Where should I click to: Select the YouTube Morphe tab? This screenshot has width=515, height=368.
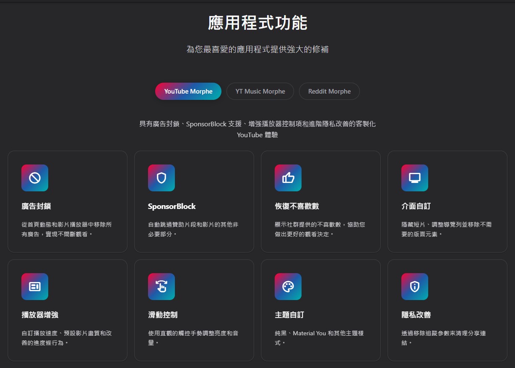coord(188,91)
